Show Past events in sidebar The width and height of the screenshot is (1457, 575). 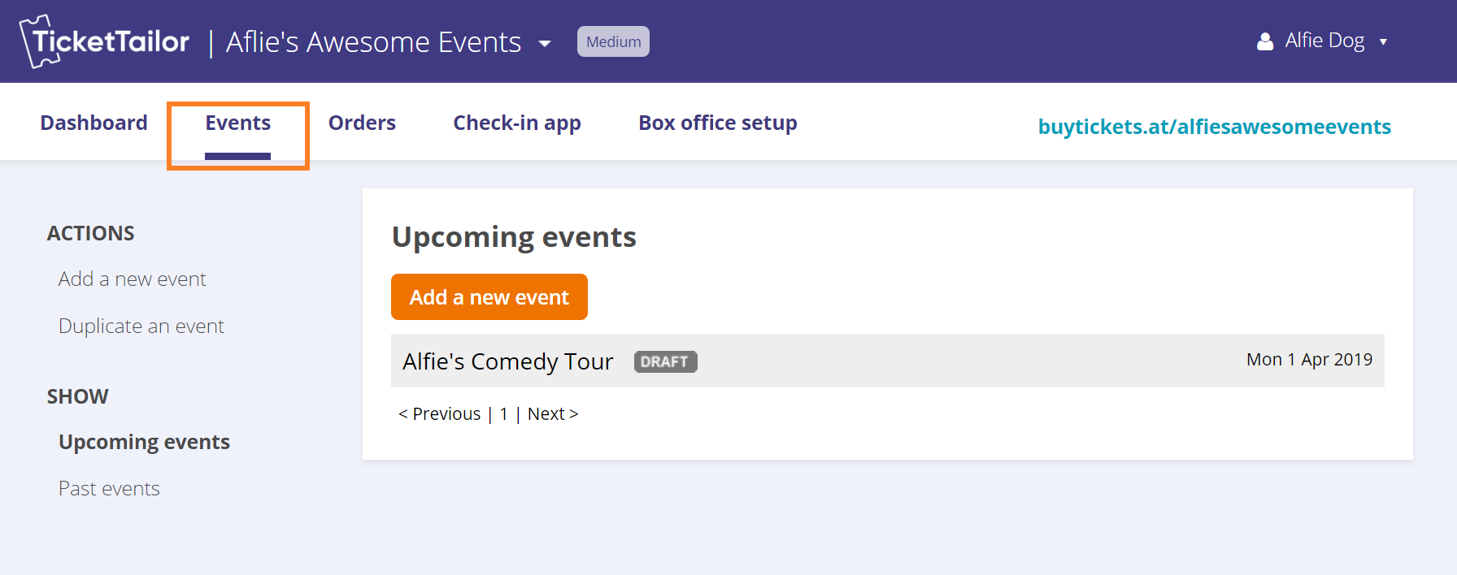point(109,489)
